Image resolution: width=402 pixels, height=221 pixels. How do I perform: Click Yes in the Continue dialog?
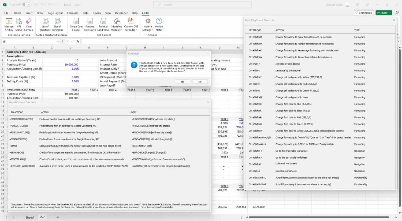coord(183,81)
